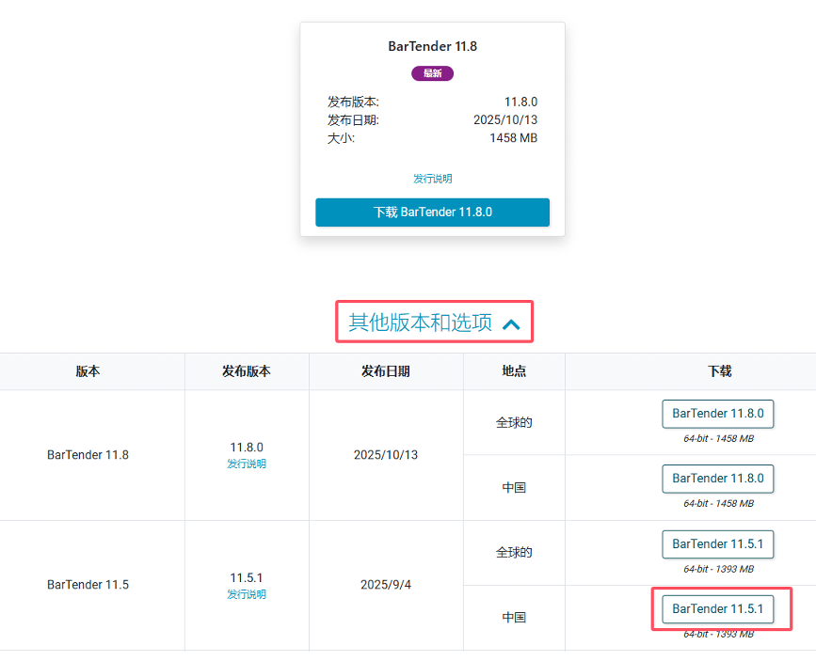Click the purple 最新 badge
This screenshot has height=661, width=816.
coord(432,73)
